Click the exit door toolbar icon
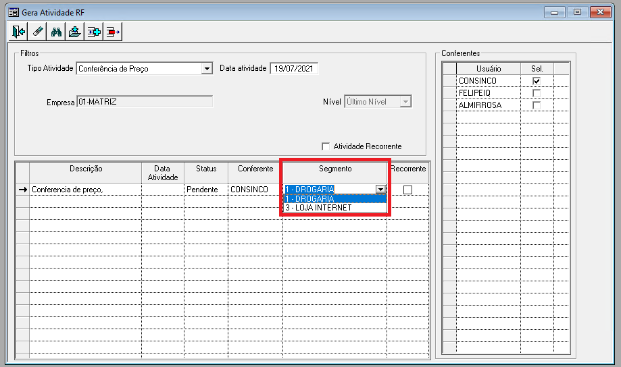The height and width of the screenshot is (367, 621). (x=18, y=32)
